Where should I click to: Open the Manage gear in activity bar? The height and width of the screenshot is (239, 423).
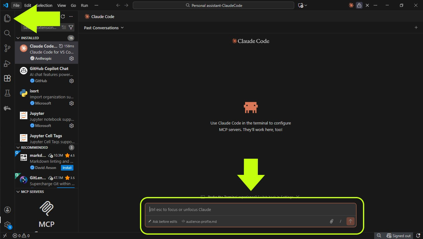click(x=7, y=225)
